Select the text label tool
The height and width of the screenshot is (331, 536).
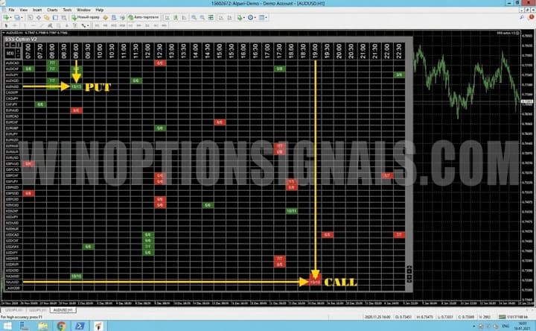pos(75,25)
